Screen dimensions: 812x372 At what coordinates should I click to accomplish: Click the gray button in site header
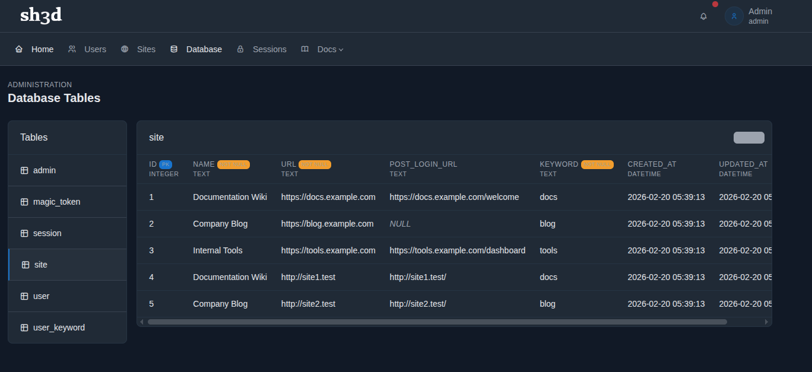[748, 138]
